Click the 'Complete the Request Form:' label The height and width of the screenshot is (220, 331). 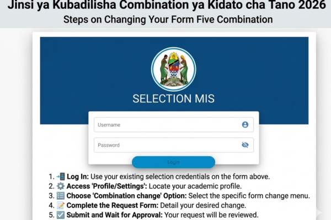click(114, 205)
